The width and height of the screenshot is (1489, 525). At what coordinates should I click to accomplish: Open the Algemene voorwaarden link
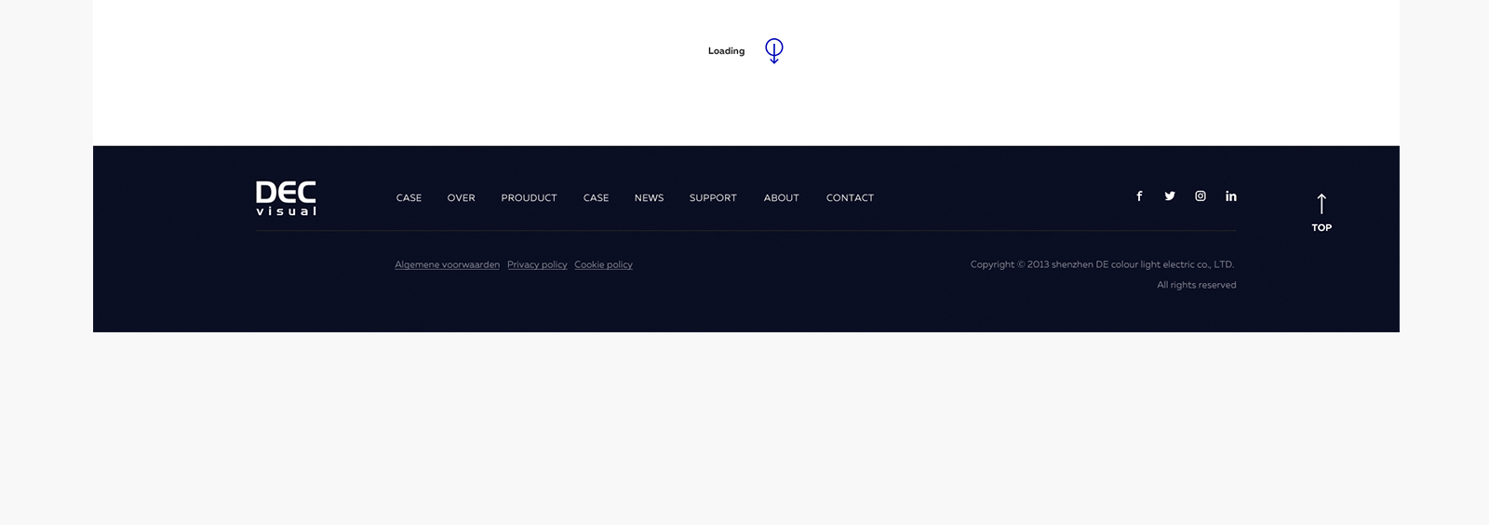[x=447, y=265]
